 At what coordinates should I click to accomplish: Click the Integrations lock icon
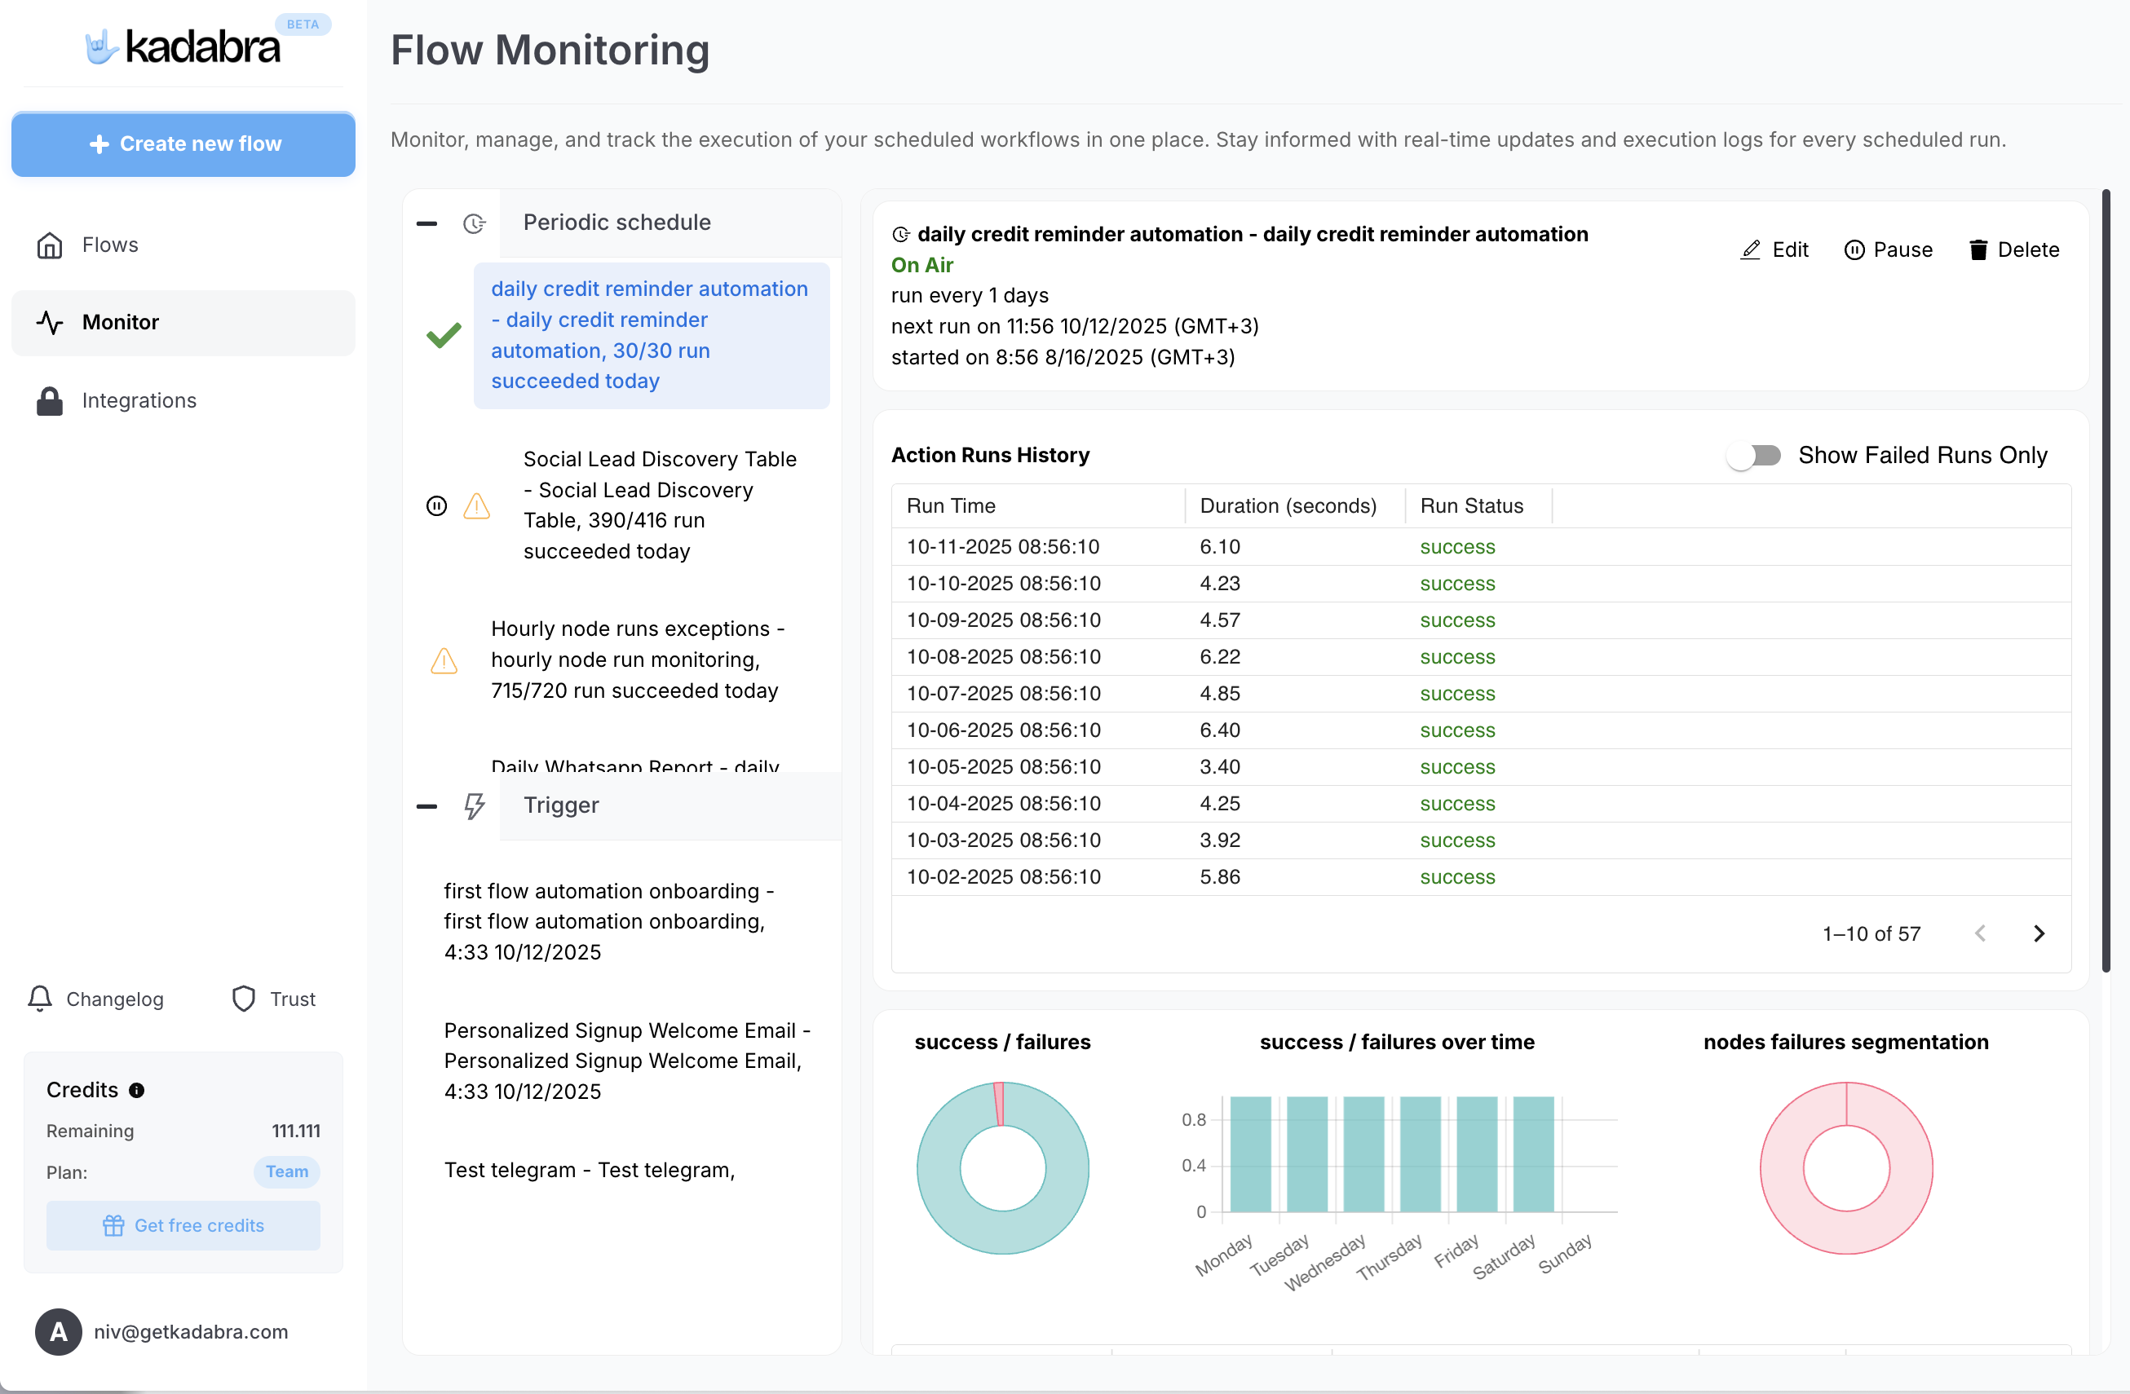tap(49, 401)
